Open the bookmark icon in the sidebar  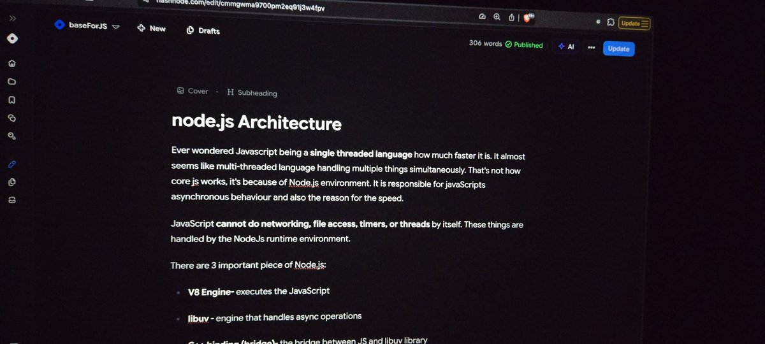click(12, 100)
